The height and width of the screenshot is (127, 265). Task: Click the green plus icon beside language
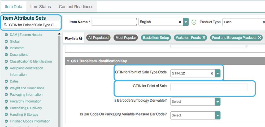194,22
